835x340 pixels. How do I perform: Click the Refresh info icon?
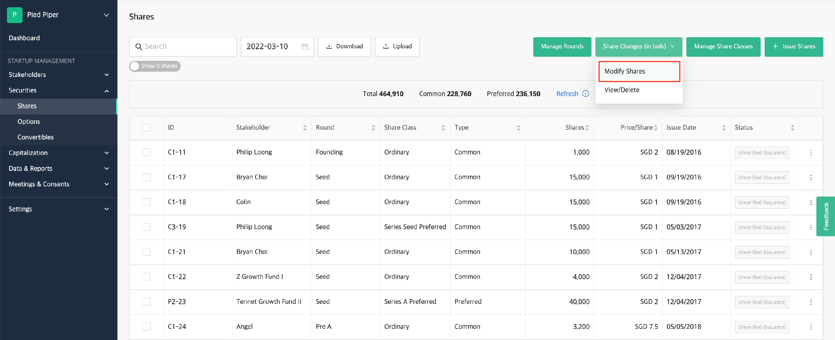585,94
